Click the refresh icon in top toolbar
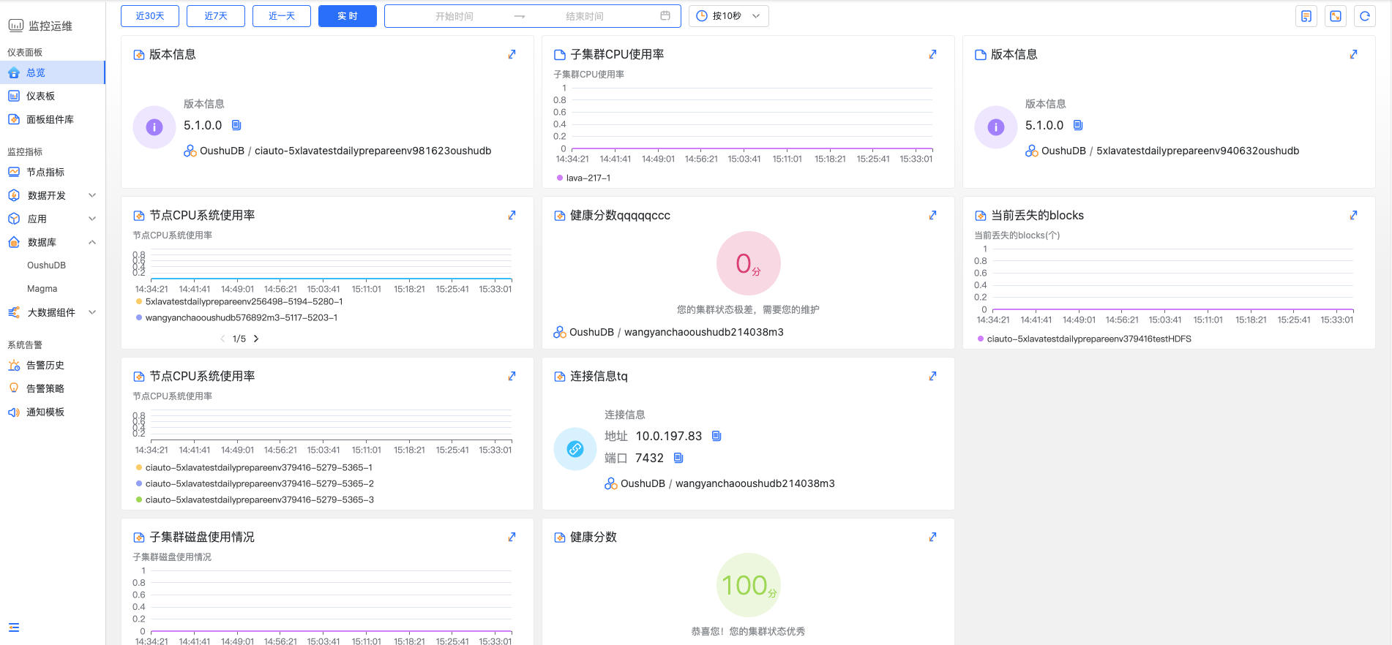This screenshot has width=1392, height=645. (1364, 16)
